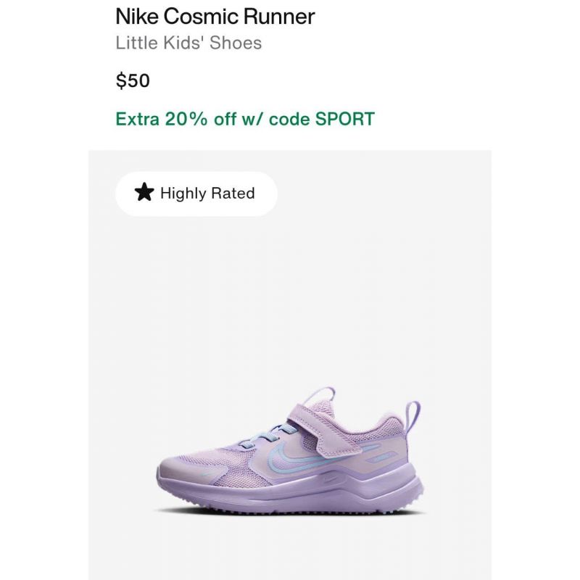Tap the Highly Rated badge
The width and height of the screenshot is (580, 580).
point(196,194)
